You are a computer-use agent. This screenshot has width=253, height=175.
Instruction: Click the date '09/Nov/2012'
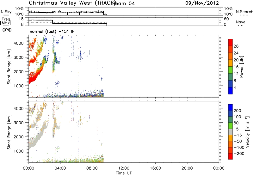(x=202, y=3)
